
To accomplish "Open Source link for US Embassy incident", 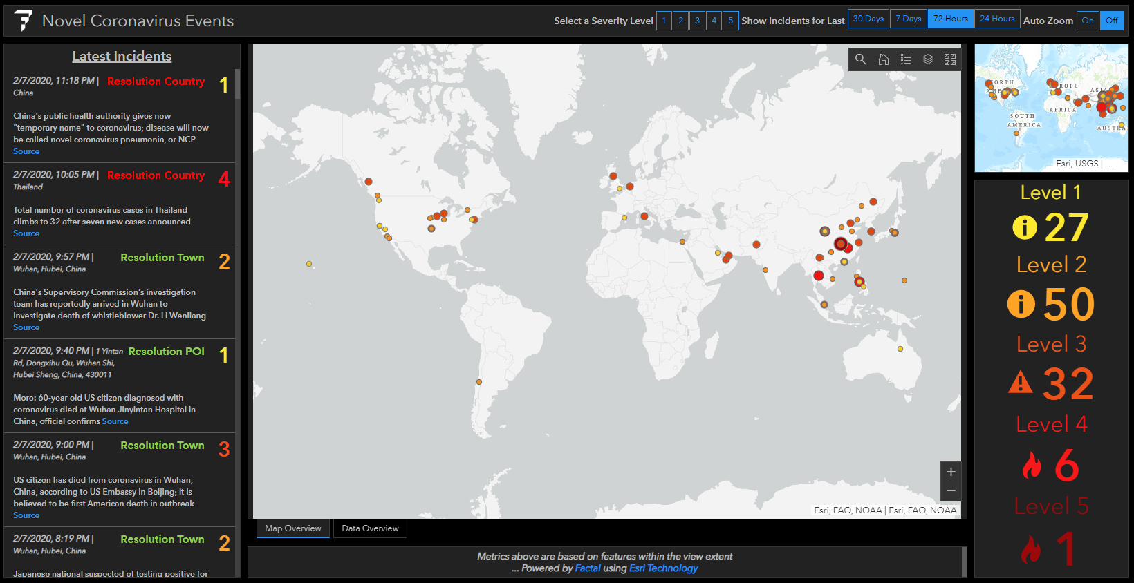I will tap(26, 515).
